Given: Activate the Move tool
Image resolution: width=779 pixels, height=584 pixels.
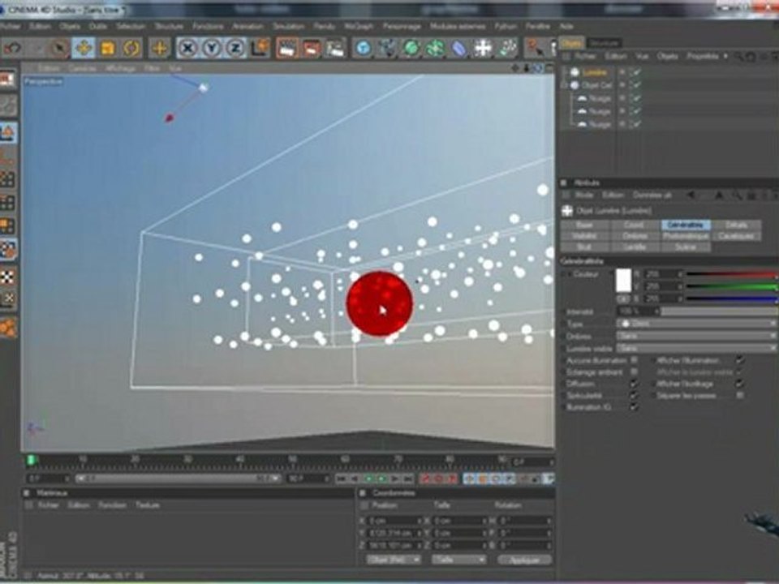Looking at the screenshot, I should click(84, 48).
